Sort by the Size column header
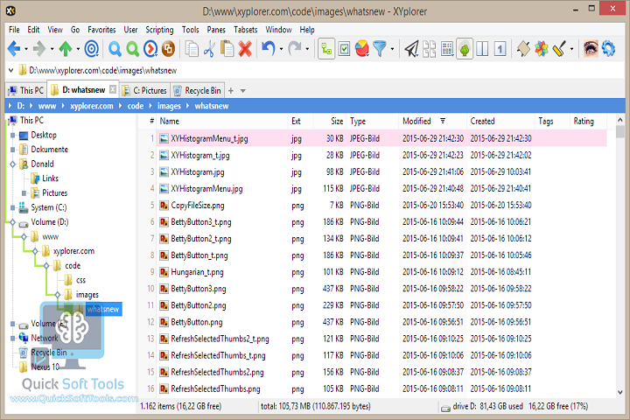Screen dimensions: 630x420 [332, 122]
